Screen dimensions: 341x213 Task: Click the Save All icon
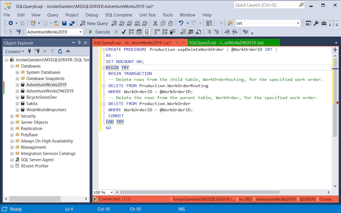pyautogui.click(x=72, y=23)
